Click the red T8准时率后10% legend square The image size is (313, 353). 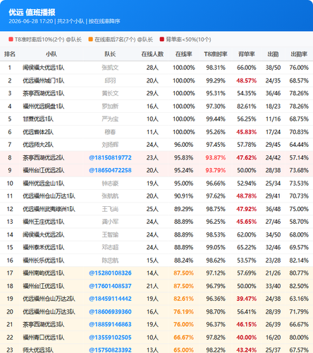11,40
